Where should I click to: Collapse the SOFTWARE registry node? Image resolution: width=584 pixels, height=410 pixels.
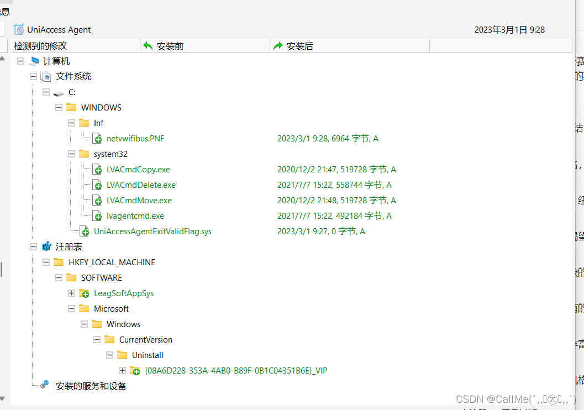(x=59, y=277)
